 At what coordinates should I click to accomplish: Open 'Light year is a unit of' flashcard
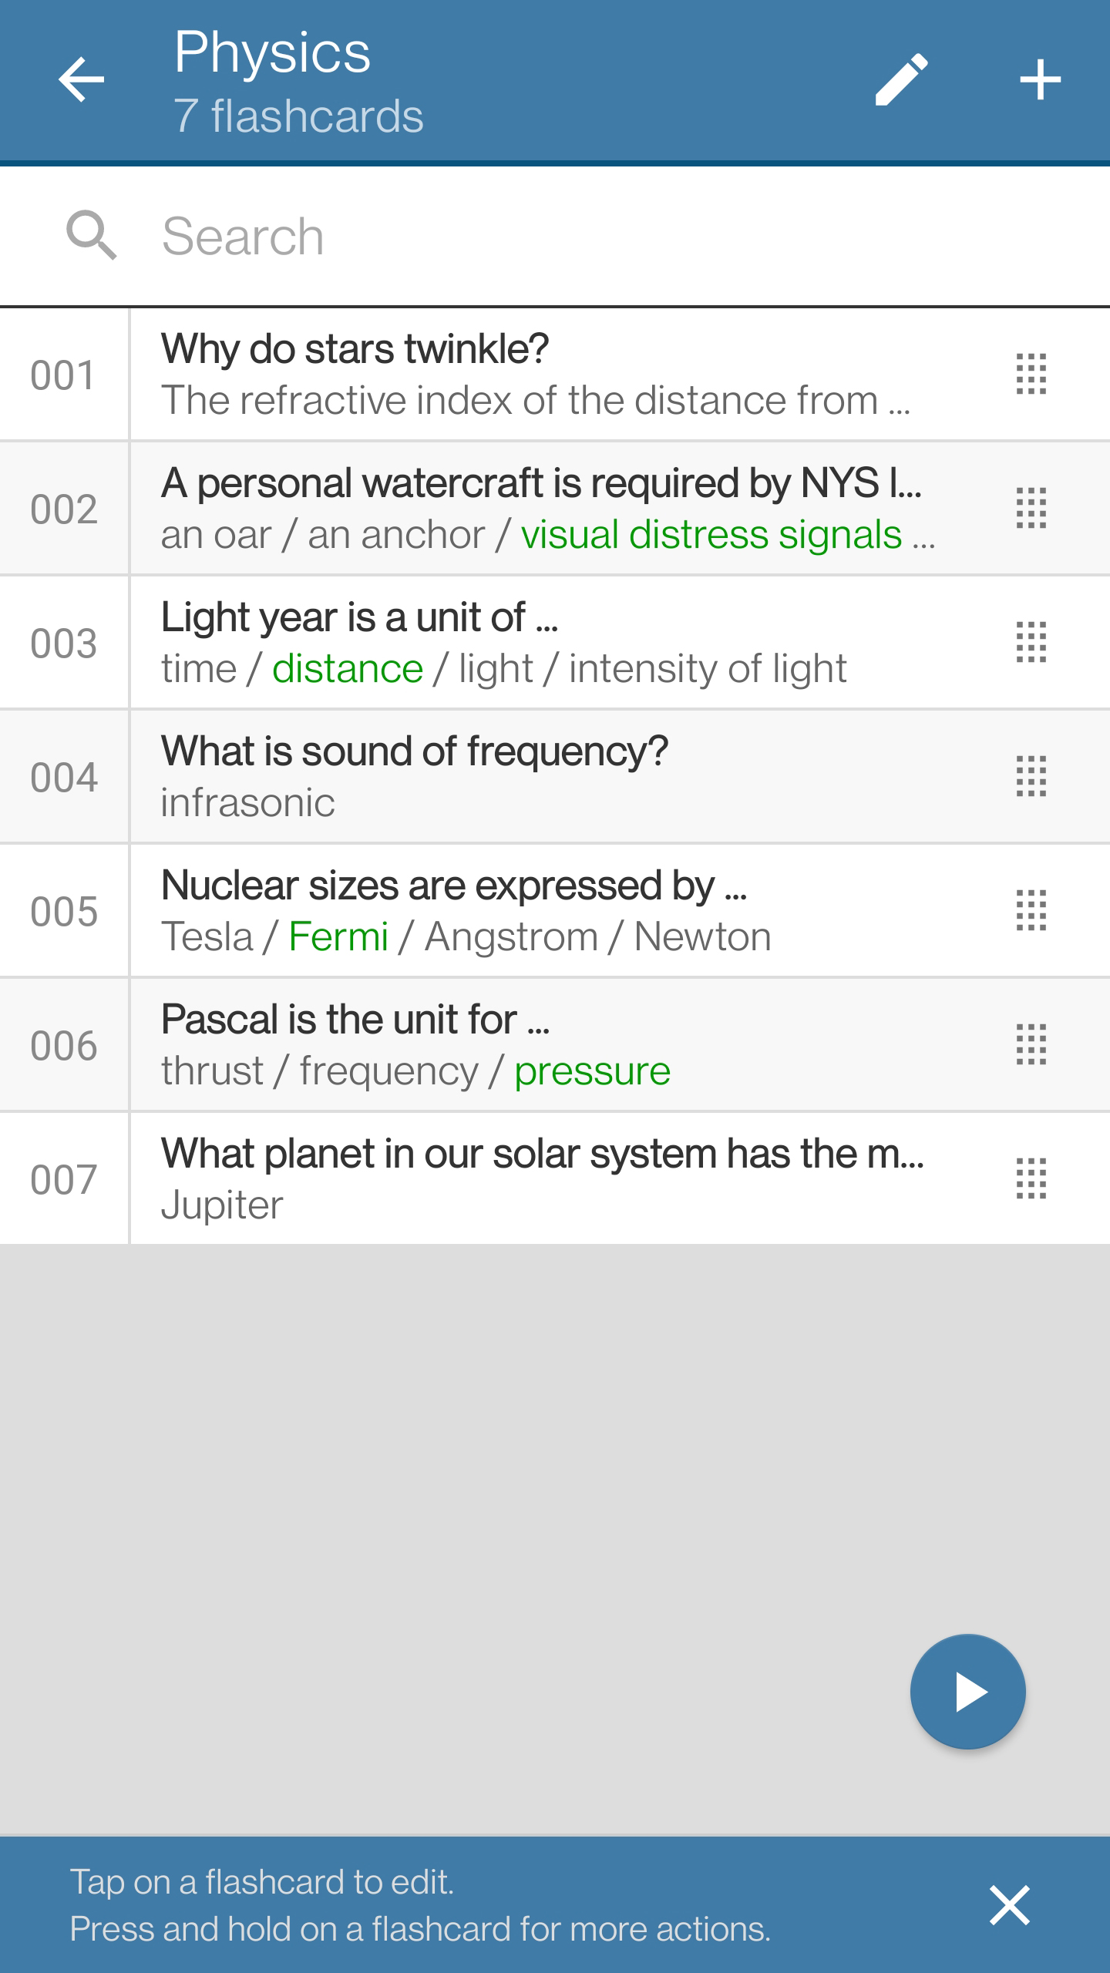540,643
